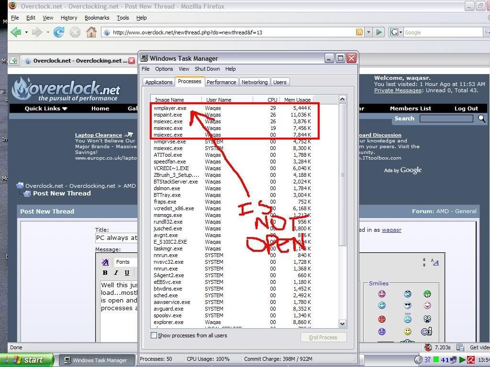Enable Show processes from all users checkbox

[154, 335]
